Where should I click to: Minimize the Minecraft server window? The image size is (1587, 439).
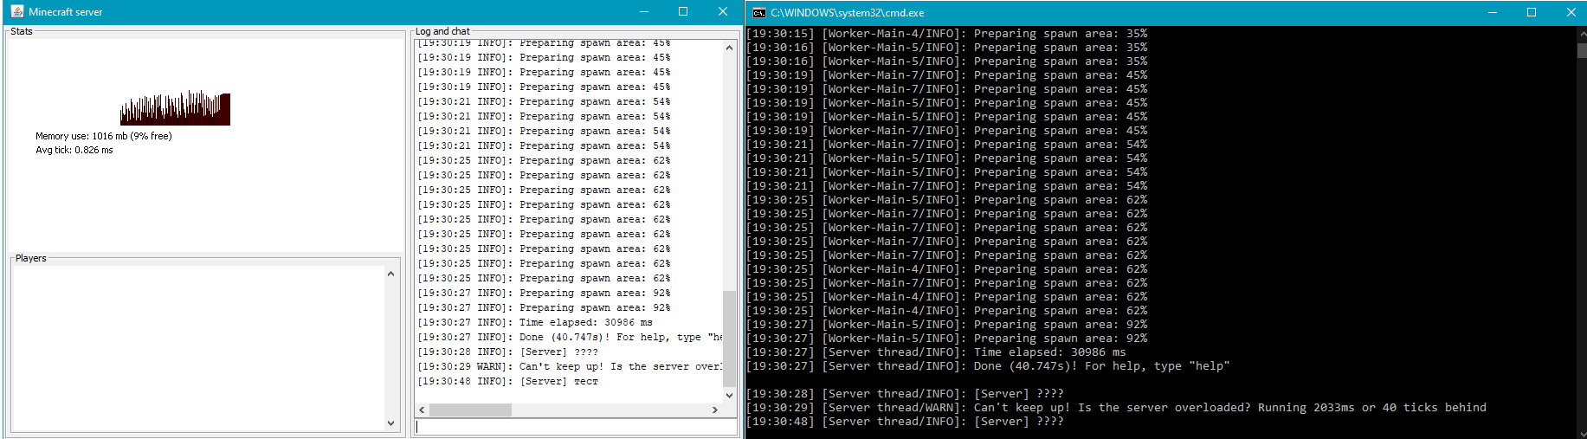coord(644,12)
